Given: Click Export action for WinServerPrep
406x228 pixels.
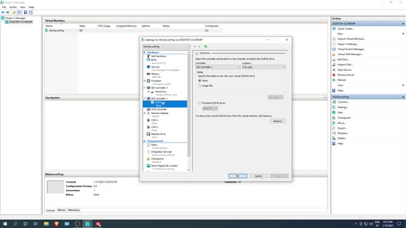Looking at the screenshot, I should click(x=342, y=128).
